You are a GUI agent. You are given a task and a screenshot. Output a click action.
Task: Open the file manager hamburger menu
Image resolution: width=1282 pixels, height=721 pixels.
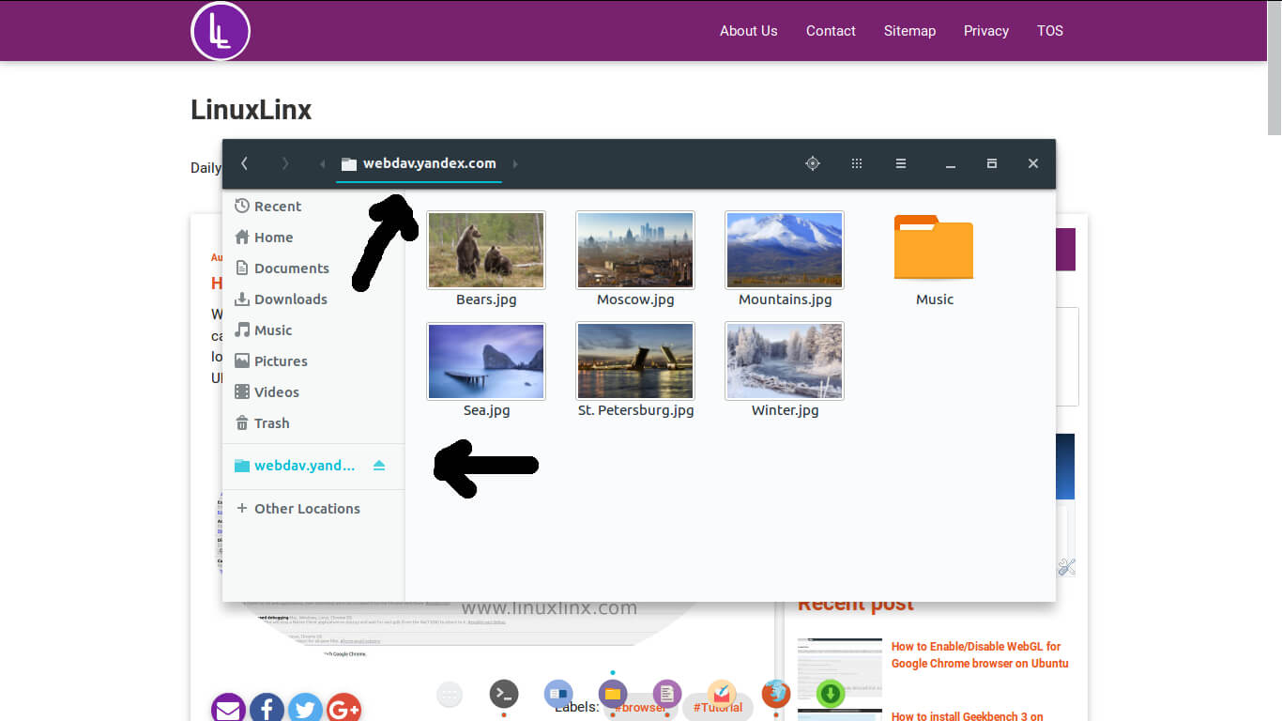point(901,163)
